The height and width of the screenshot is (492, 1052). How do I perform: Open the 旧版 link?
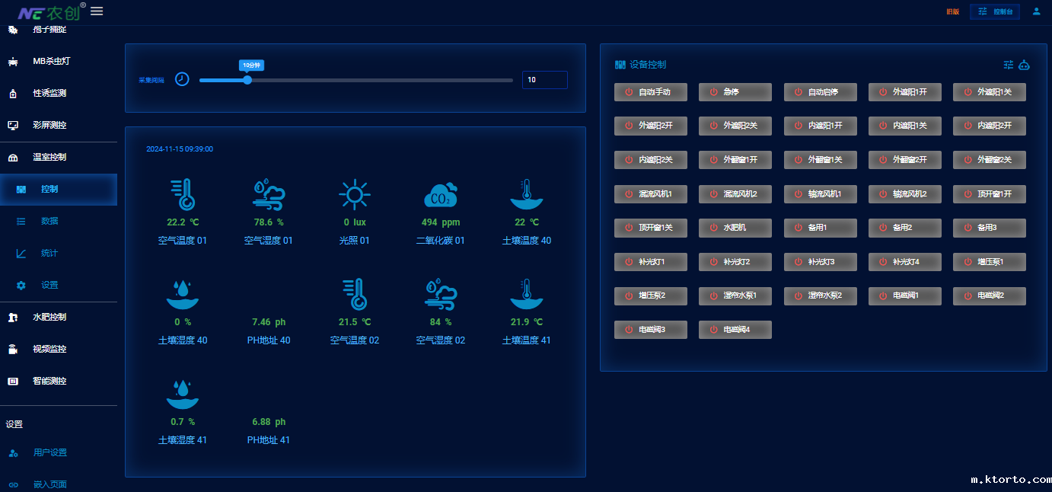(952, 11)
